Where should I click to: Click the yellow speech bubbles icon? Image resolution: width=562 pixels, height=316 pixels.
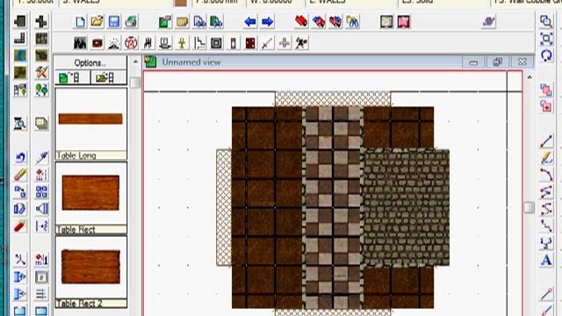point(41,124)
